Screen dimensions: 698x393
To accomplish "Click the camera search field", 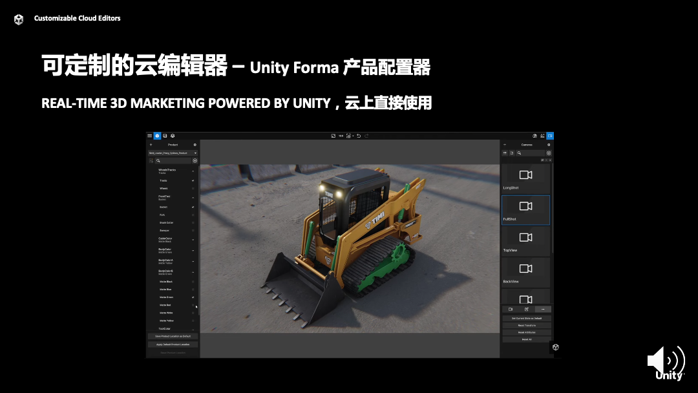I will [x=531, y=153].
